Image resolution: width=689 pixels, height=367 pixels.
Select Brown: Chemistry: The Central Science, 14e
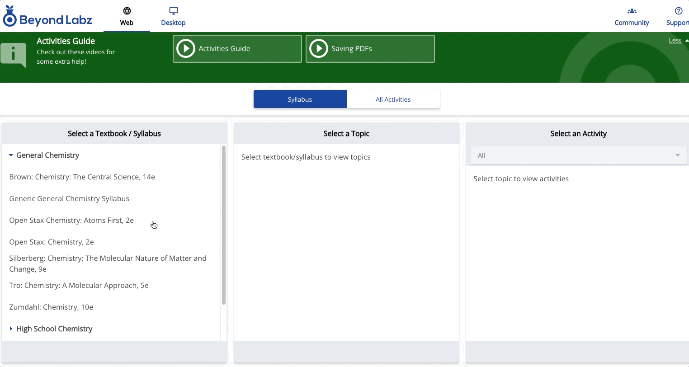[x=82, y=177]
